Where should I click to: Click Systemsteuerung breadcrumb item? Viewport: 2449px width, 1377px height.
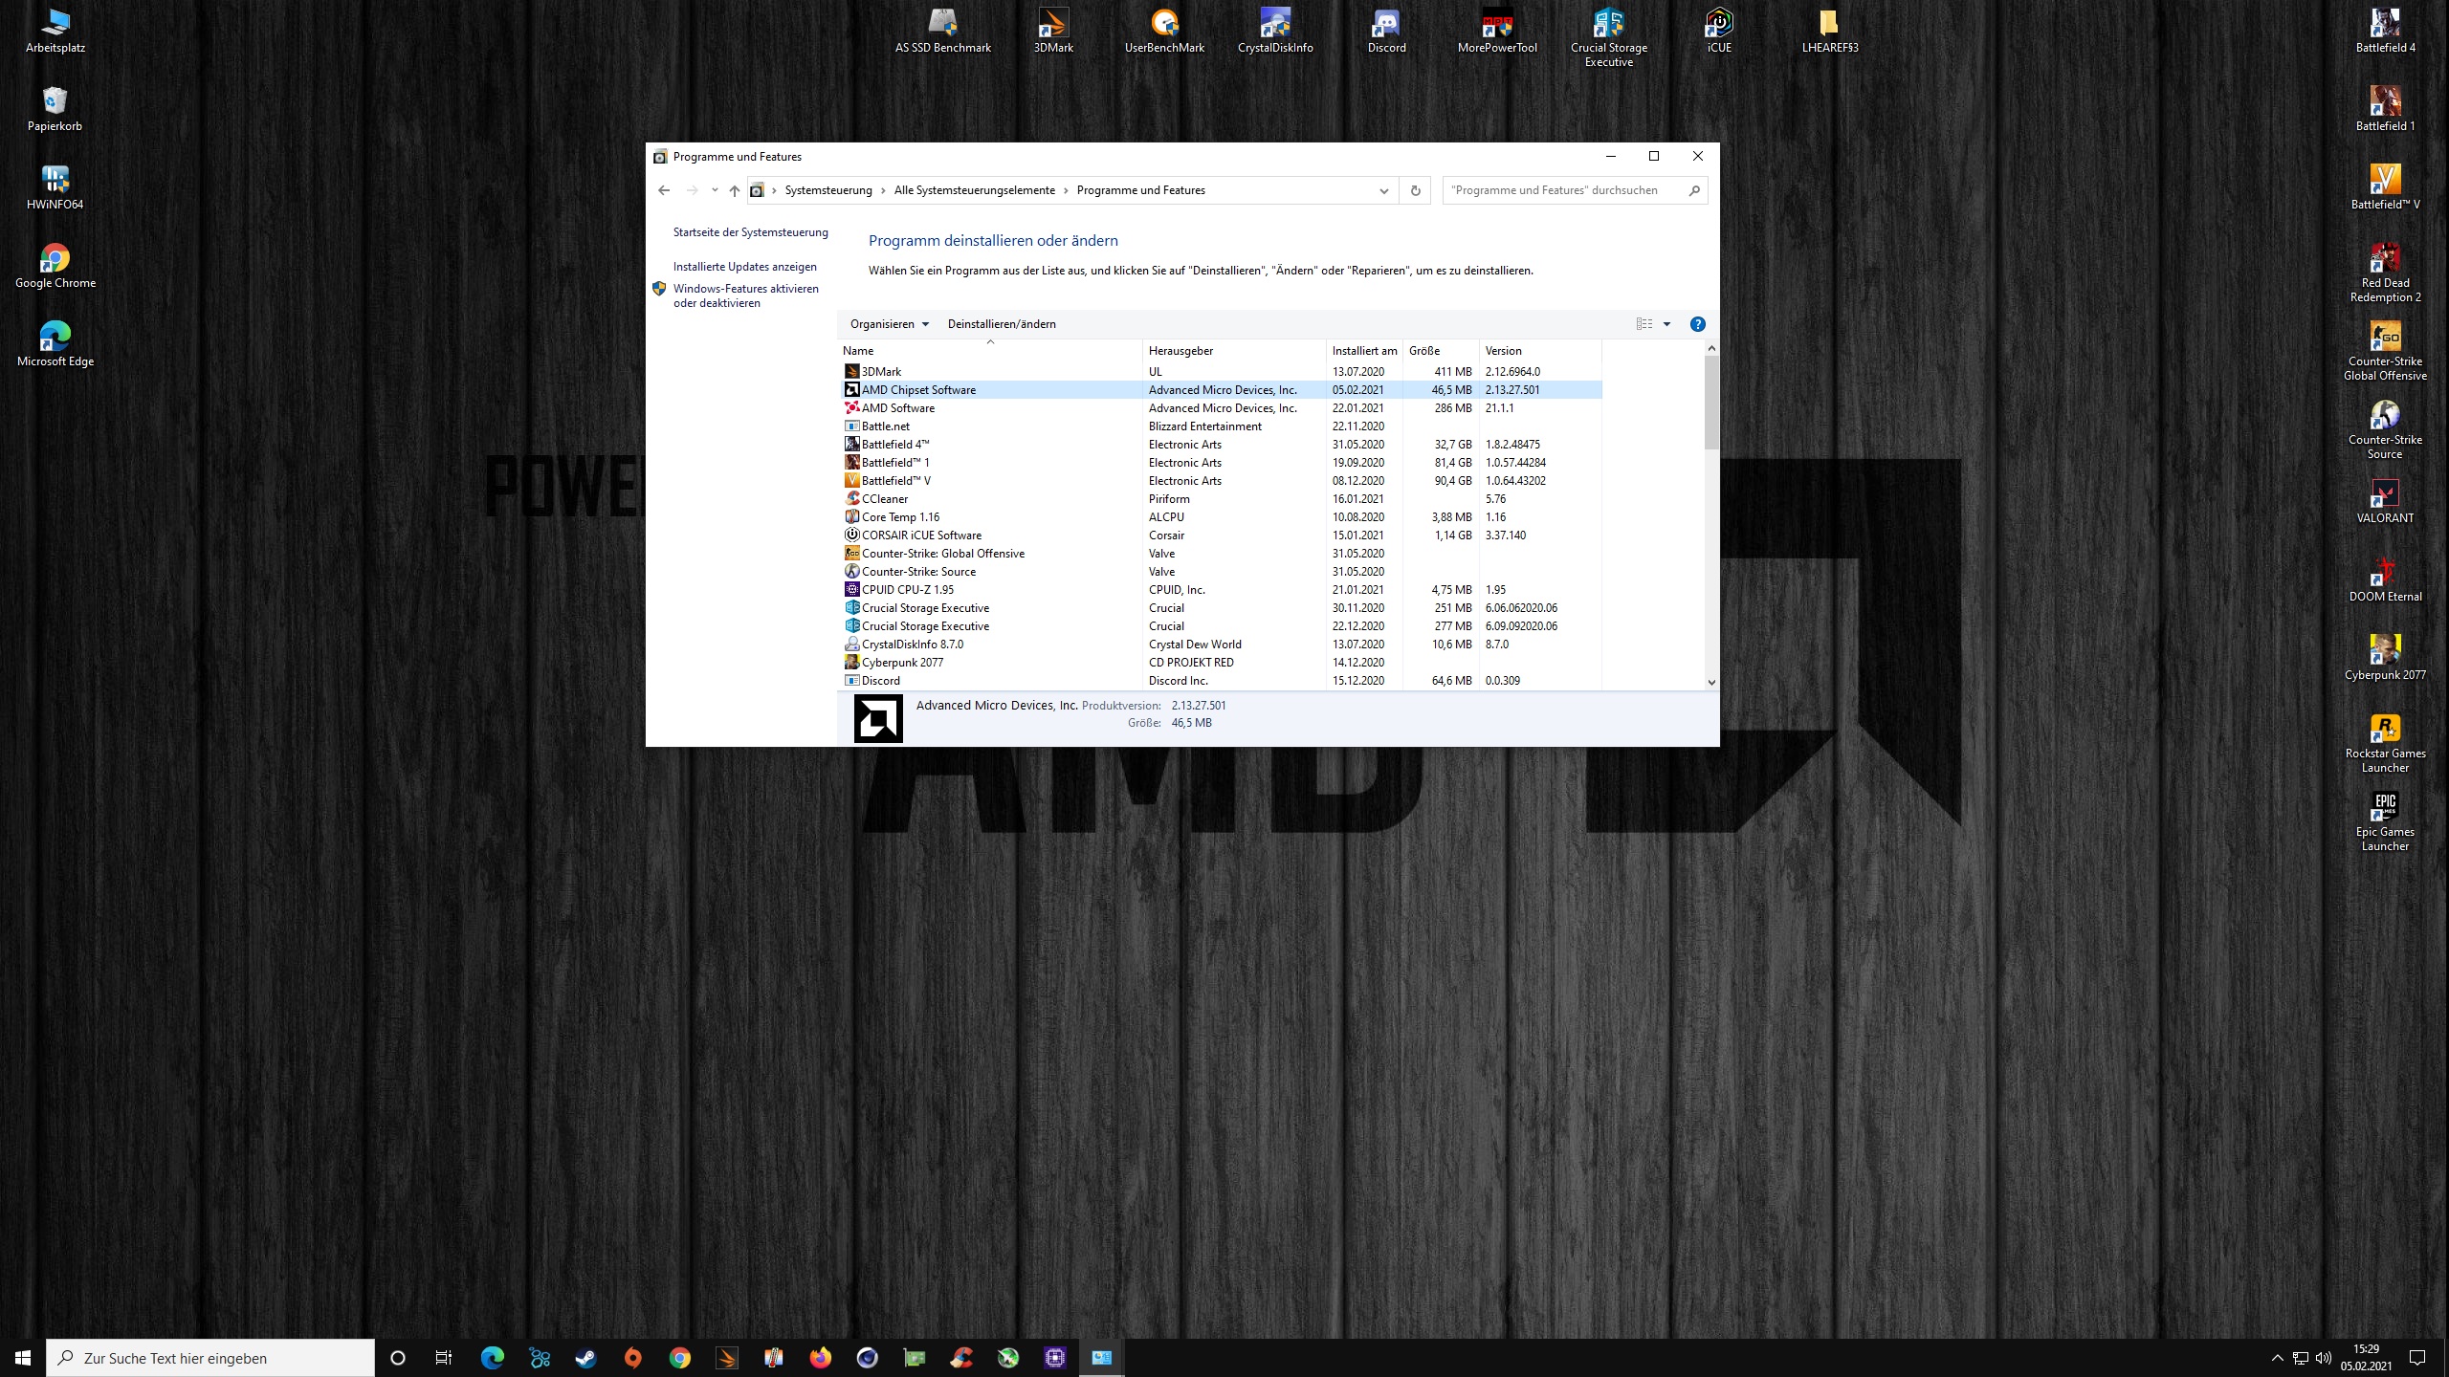tap(827, 190)
